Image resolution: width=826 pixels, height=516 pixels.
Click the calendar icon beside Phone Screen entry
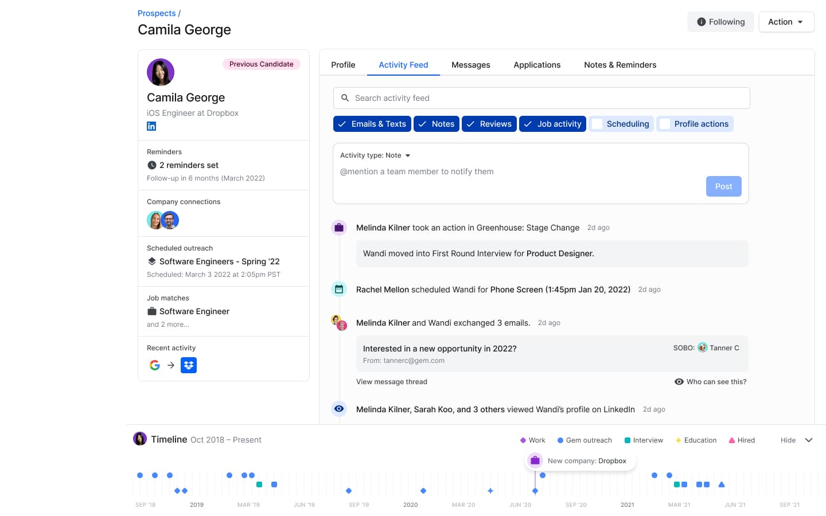[x=339, y=290]
